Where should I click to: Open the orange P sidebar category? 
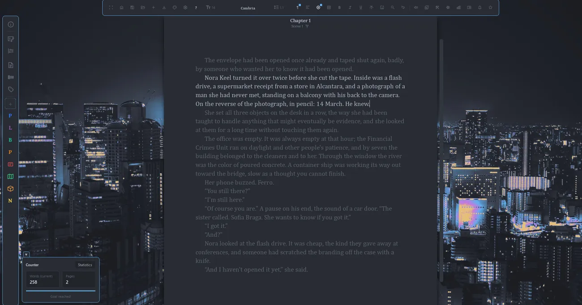(x=10, y=152)
